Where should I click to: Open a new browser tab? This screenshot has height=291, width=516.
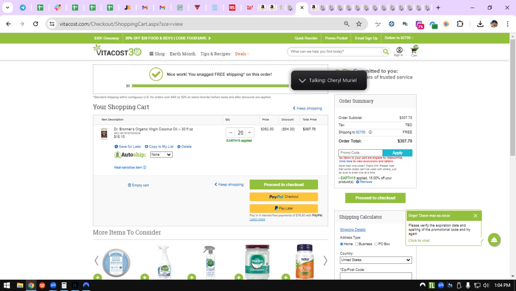[438, 8]
